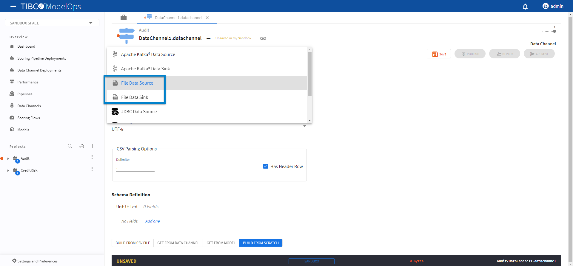Click GET FROM DATA CHANNEL button

click(x=178, y=243)
